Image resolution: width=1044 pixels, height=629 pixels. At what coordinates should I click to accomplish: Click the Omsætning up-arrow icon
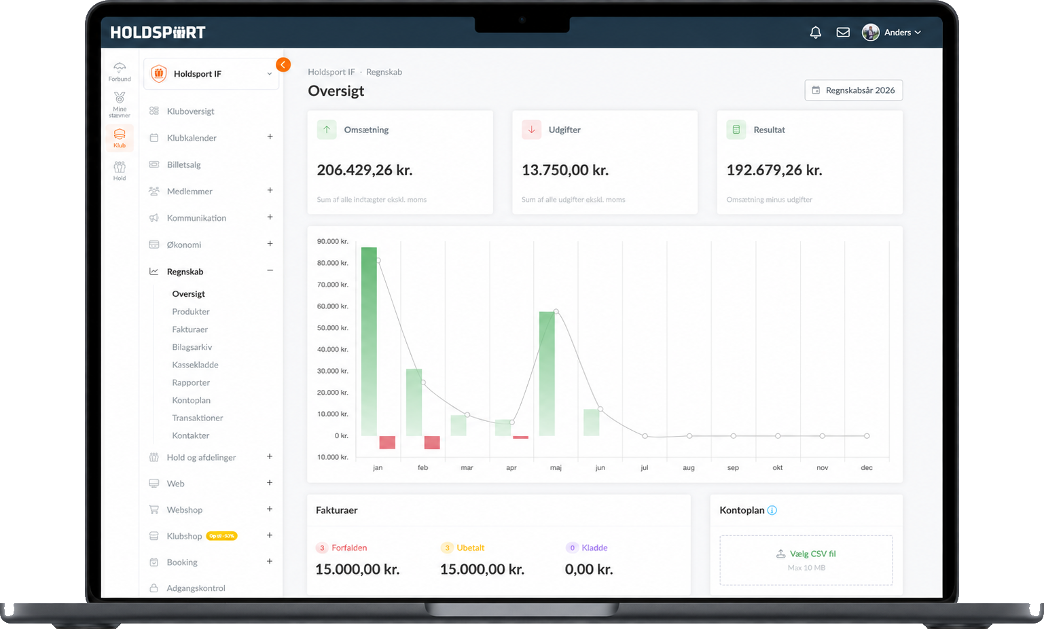click(x=327, y=130)
